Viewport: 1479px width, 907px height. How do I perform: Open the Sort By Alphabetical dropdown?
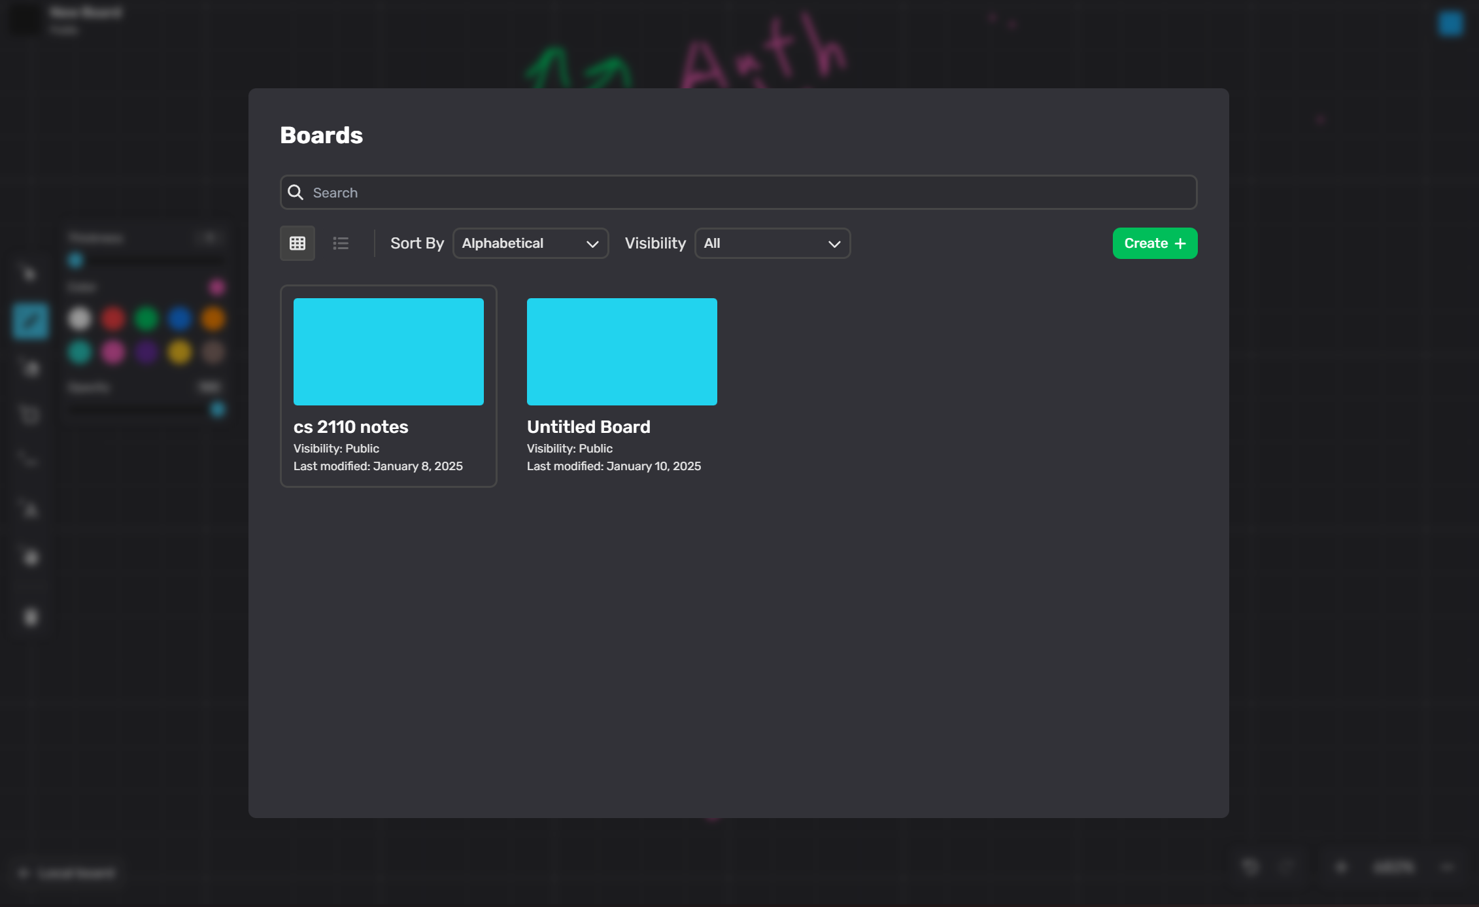530,243
